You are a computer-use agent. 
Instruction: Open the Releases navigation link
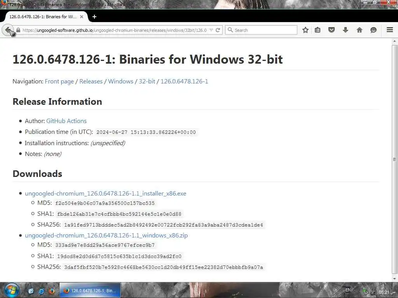91,81
